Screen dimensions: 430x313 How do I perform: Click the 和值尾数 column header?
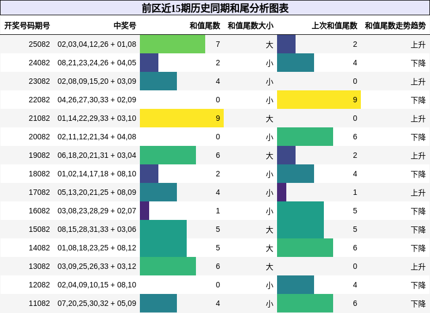click(x=205, y=26)
